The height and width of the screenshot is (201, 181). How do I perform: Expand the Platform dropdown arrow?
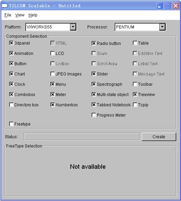coord(73,27)
